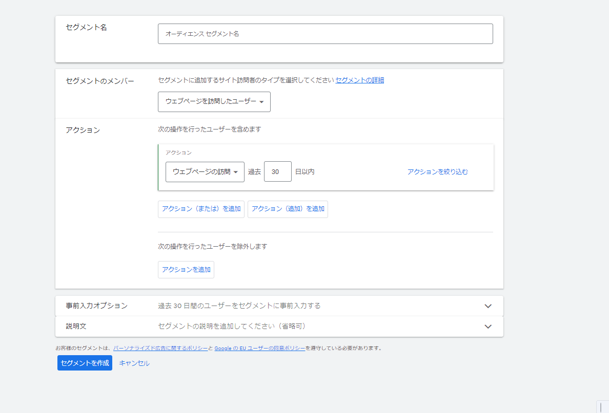The height and width of the screenshot is (413, 609).
Task: Open the ウェブページを訪問したユーザー dropdown
Action: pyautogui.click(x=214, y=102)
